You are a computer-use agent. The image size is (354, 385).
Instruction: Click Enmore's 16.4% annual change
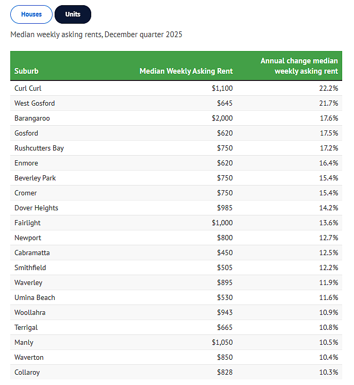tap(328, 163)
